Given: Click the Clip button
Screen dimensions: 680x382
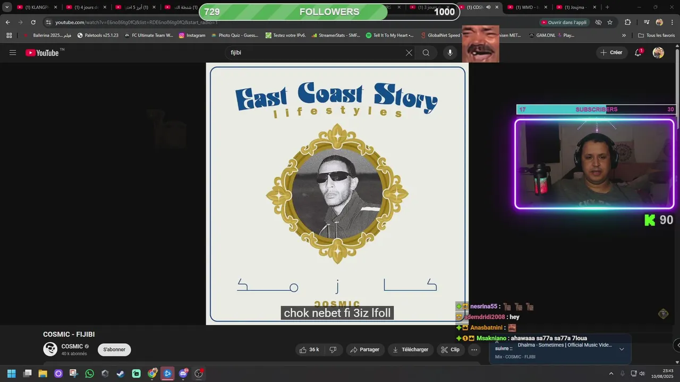Looking at the screenshot, I should point(450,350).
